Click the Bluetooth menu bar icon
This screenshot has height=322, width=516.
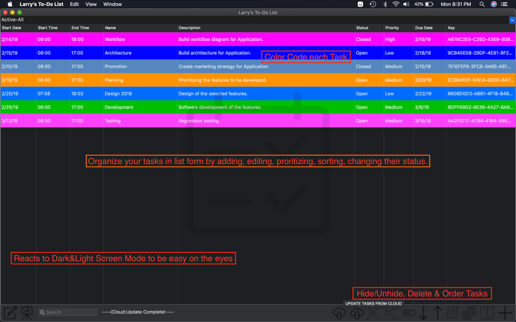(x=385, y=5)
